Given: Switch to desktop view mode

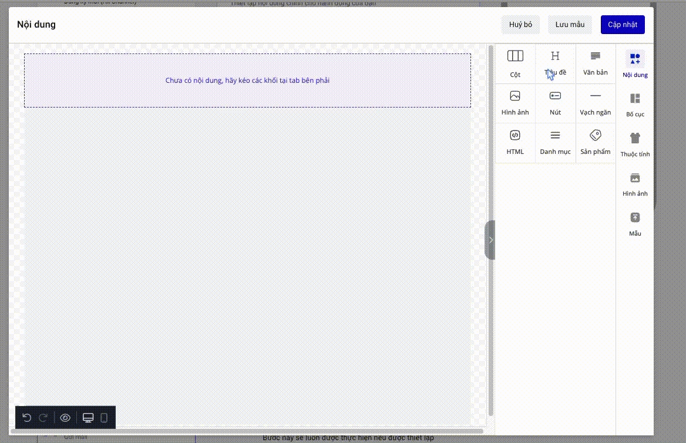Looking at the screenshot, I should 88,418.
